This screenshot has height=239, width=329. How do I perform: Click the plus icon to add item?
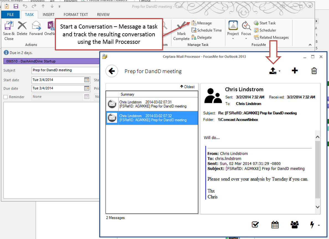295,71
